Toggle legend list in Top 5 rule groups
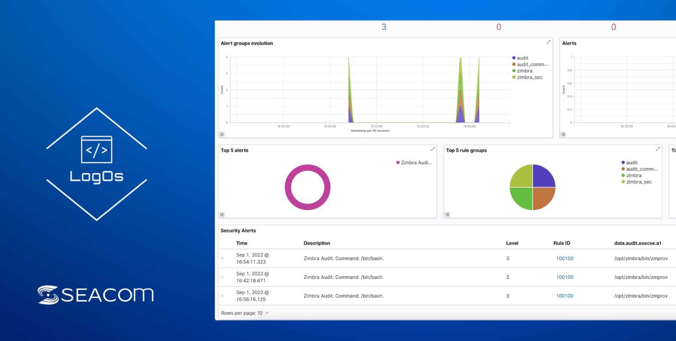 click(447, 215)
